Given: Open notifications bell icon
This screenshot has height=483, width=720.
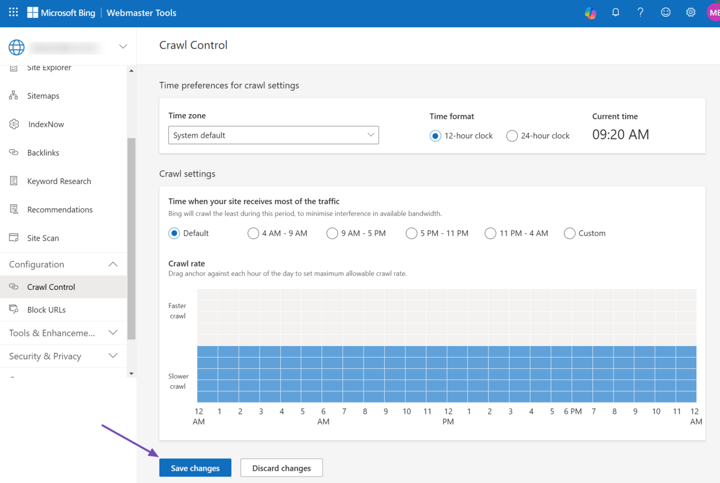Looking at the screenshot, I should click(x=616, y=12).
